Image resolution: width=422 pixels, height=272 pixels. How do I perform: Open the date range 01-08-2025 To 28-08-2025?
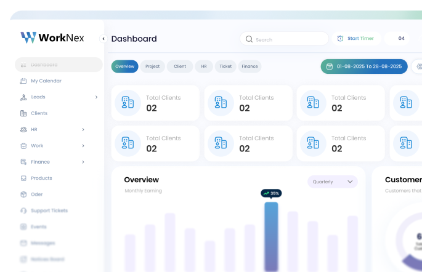[364, 66]
